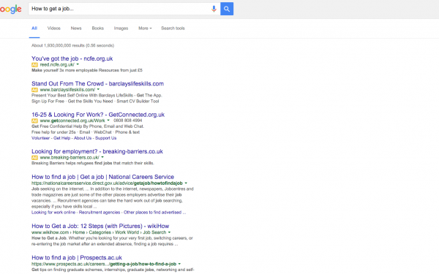Click the Support Us sitelink
Screen dimensions: 439x274
click(105, 138)
